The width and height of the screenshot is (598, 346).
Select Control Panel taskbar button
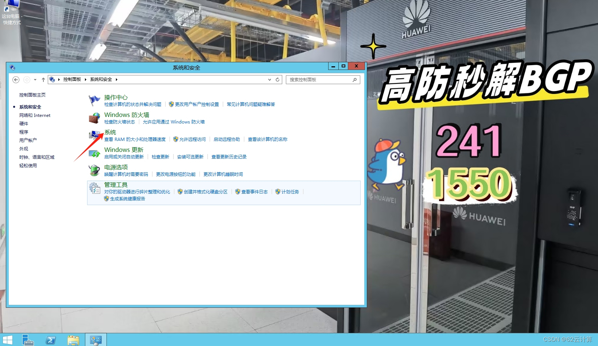coord(96,340)
